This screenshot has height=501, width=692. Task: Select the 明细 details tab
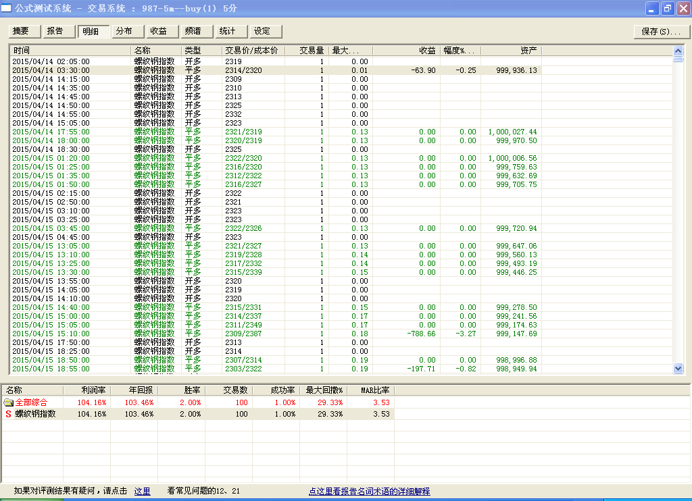point(94,31)
